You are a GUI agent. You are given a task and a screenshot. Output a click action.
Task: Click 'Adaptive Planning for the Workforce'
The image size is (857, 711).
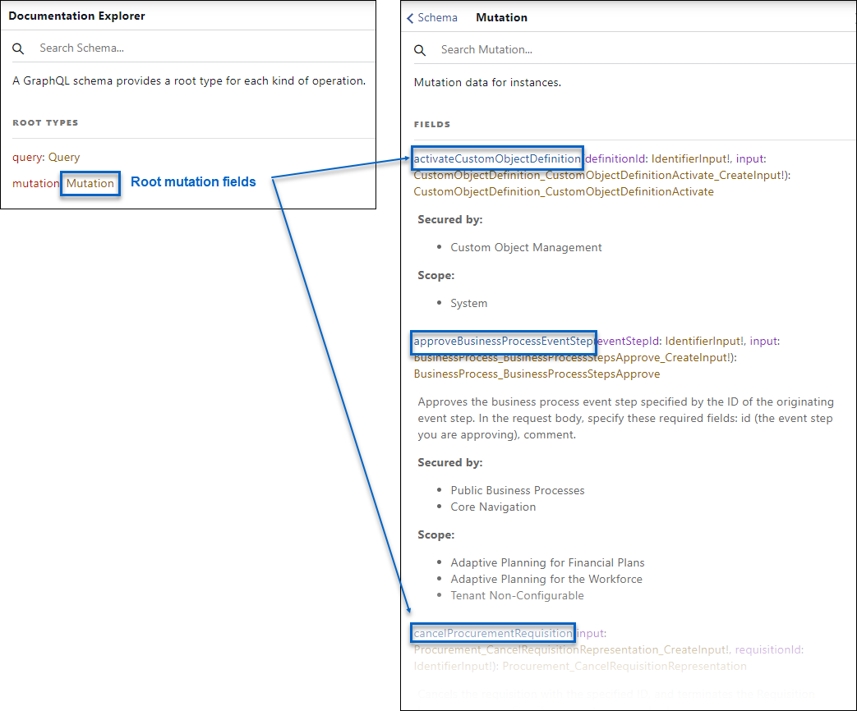coord(546,579)
